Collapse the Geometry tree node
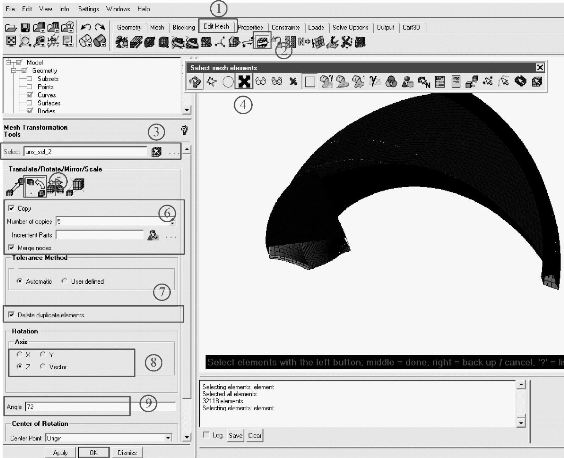The width and height of the screenshot is (564, 458). (x=13, y=71)
